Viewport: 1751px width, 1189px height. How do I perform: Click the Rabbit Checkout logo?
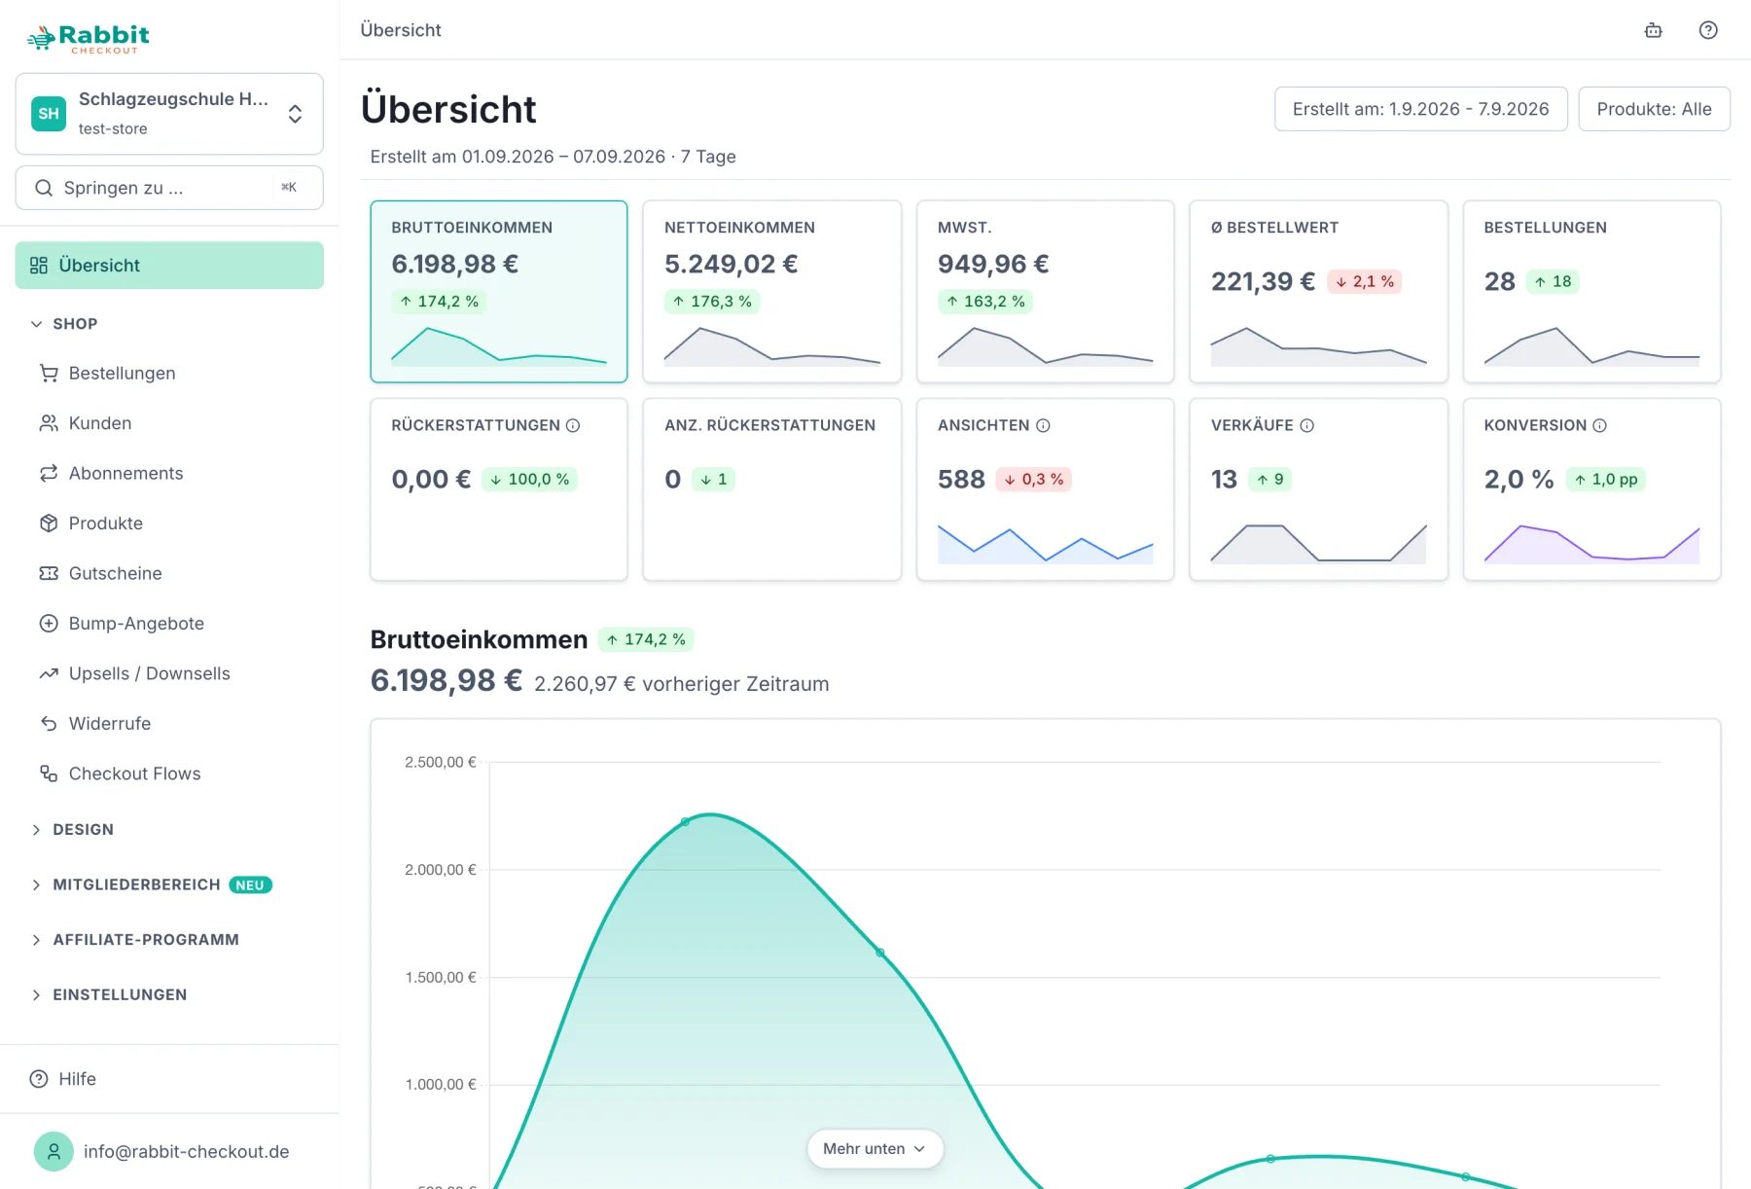tap(89, 39)
